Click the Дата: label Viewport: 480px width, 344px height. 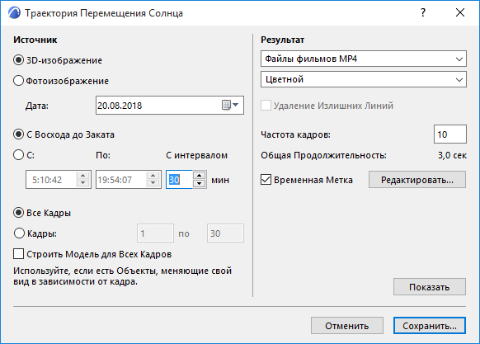[37, 106]
